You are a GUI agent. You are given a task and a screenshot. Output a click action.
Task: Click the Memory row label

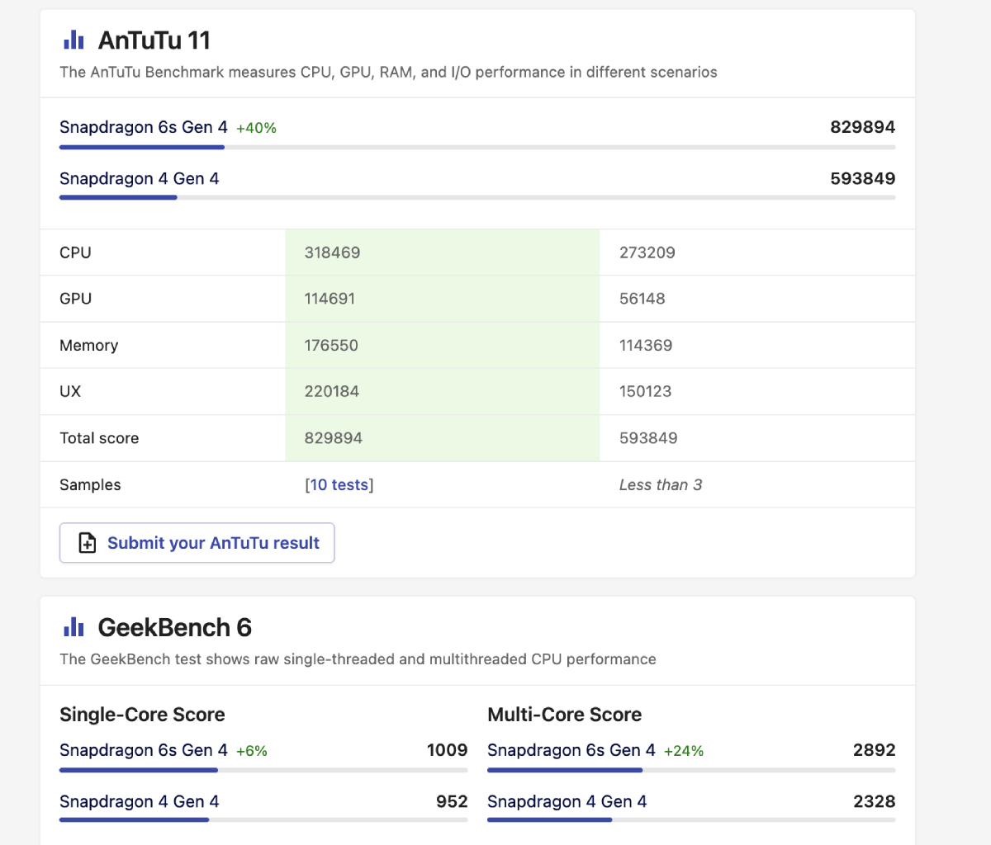(x=88, y=346)
